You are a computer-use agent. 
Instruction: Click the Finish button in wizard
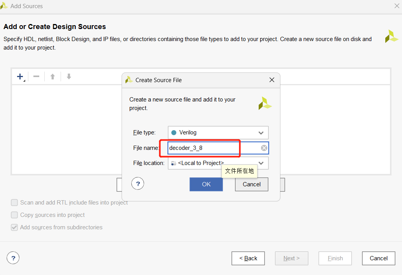(x=335, y=258)
